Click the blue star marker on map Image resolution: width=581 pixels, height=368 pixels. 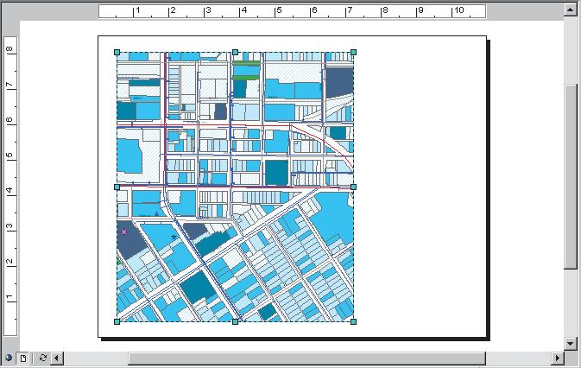click(x=174, y=237)
